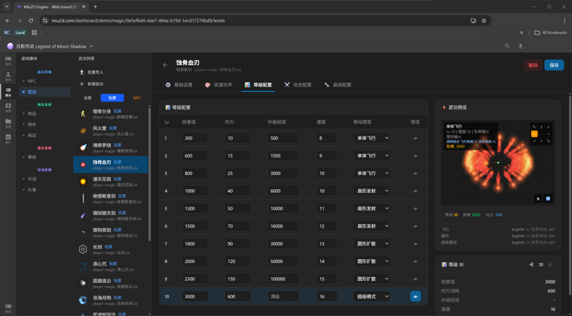The image size is (572, 316).
Task: Open the 场景 (scene/map) sidebar icon
Action: tap(8, 107)
